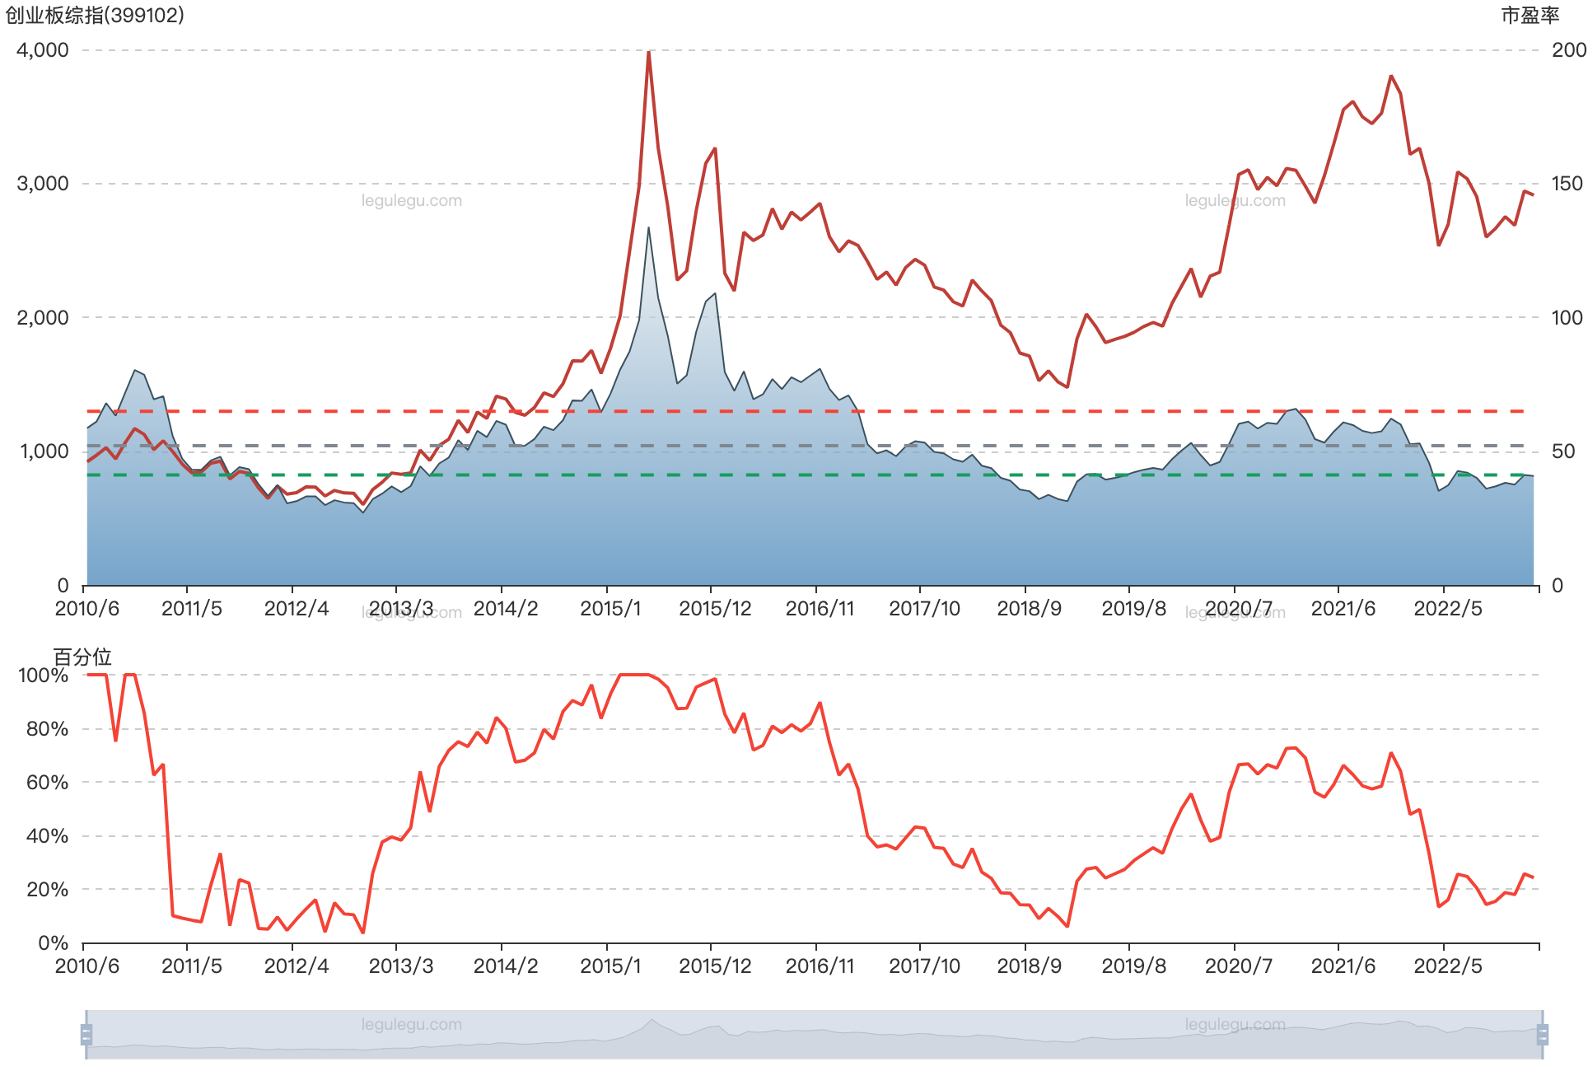
Task: Click the 市盈率 axis title
Action: (1530, 15)
